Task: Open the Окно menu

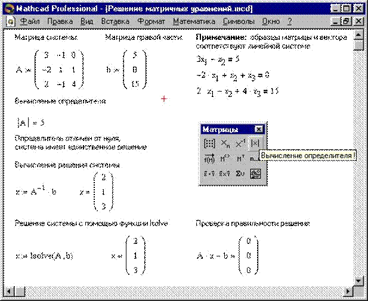Action: pyautogui.click(x=271, y=21)
